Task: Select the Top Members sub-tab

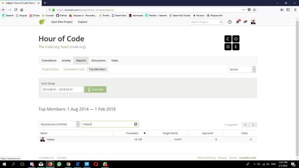Action: (98, 70)
